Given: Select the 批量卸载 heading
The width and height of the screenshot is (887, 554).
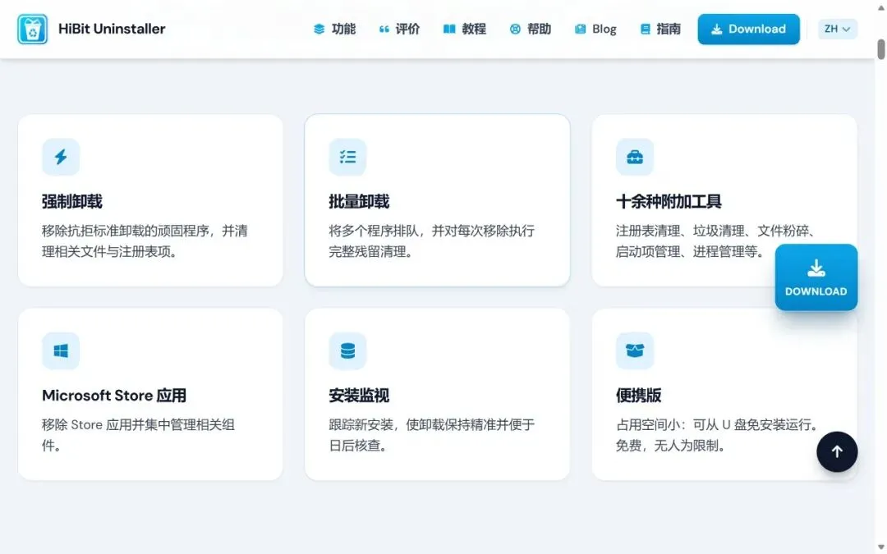Looking at the screenshot, I should point(359,201).
